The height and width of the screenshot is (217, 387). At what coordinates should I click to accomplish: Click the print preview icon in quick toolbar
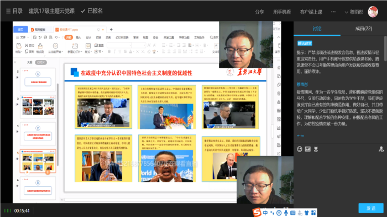51,37
